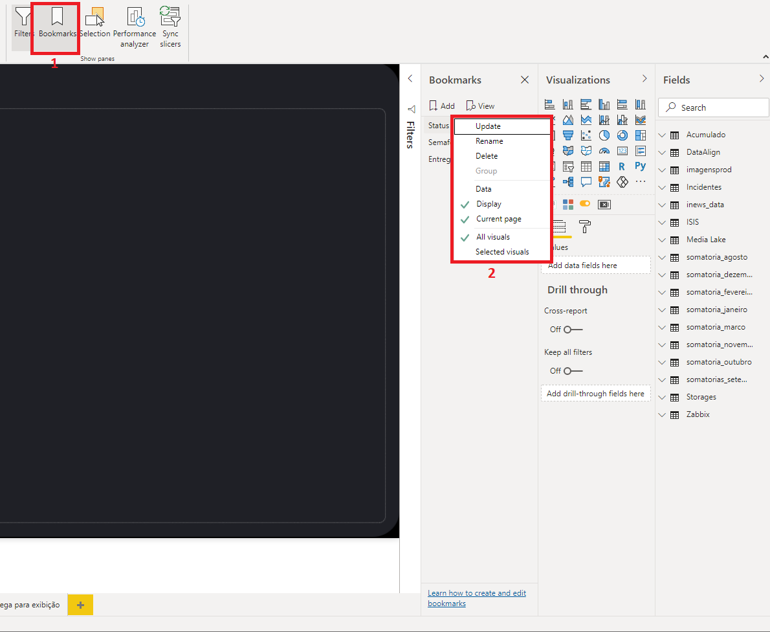Insert a Python visual
The width and height of the screenshot is (770, 632).
tap(641, 166)
